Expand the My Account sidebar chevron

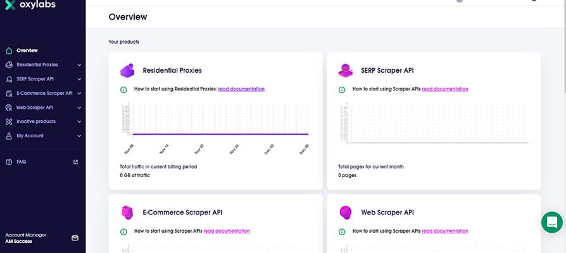(79, 136)
